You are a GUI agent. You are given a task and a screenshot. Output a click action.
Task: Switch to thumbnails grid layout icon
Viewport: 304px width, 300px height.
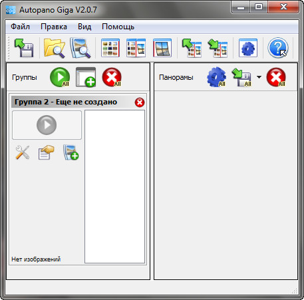coord(110,48)
